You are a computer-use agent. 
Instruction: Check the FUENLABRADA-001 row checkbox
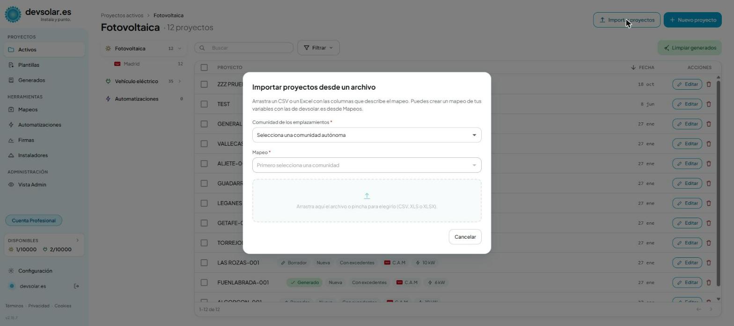coord(204,282)
